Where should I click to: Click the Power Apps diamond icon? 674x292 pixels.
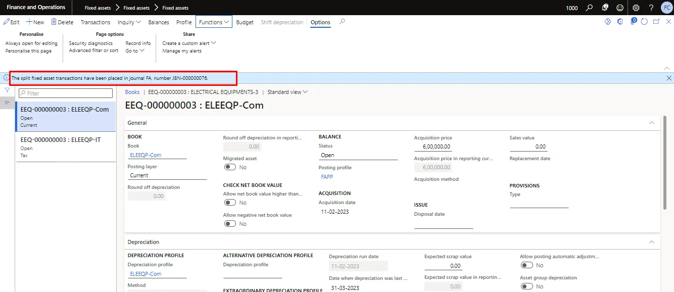pyautogui.click(x=608, y=22)
